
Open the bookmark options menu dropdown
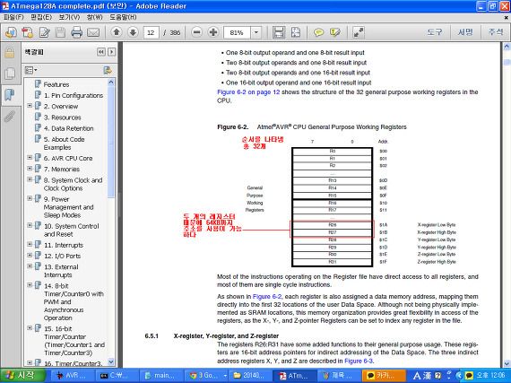click(31, 70)
